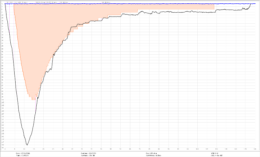Select the VPM-B +2 algorithm text

[x=214, y=153]
